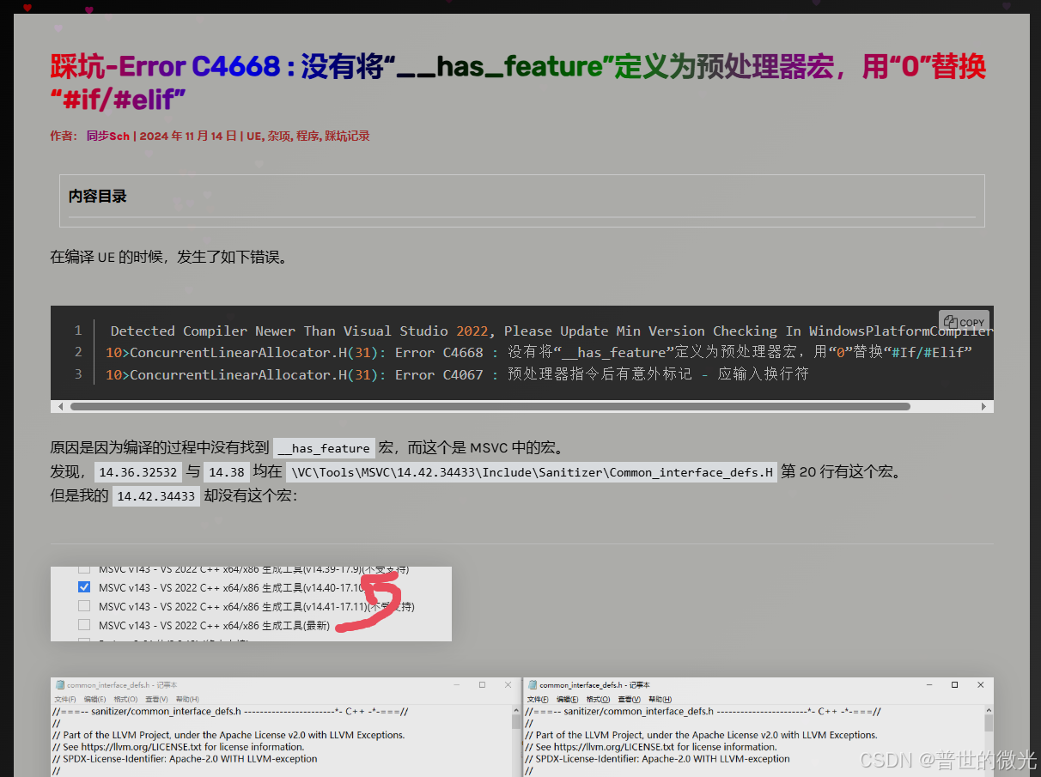
Task: Open 编辑(E) menu in the right Notepad window
Action: [x=567, y=699]
